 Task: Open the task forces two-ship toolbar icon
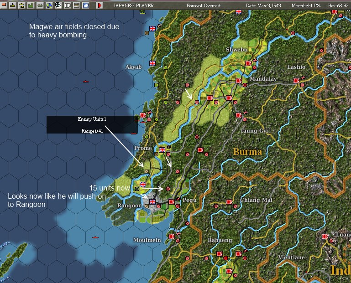click(22, 5)
